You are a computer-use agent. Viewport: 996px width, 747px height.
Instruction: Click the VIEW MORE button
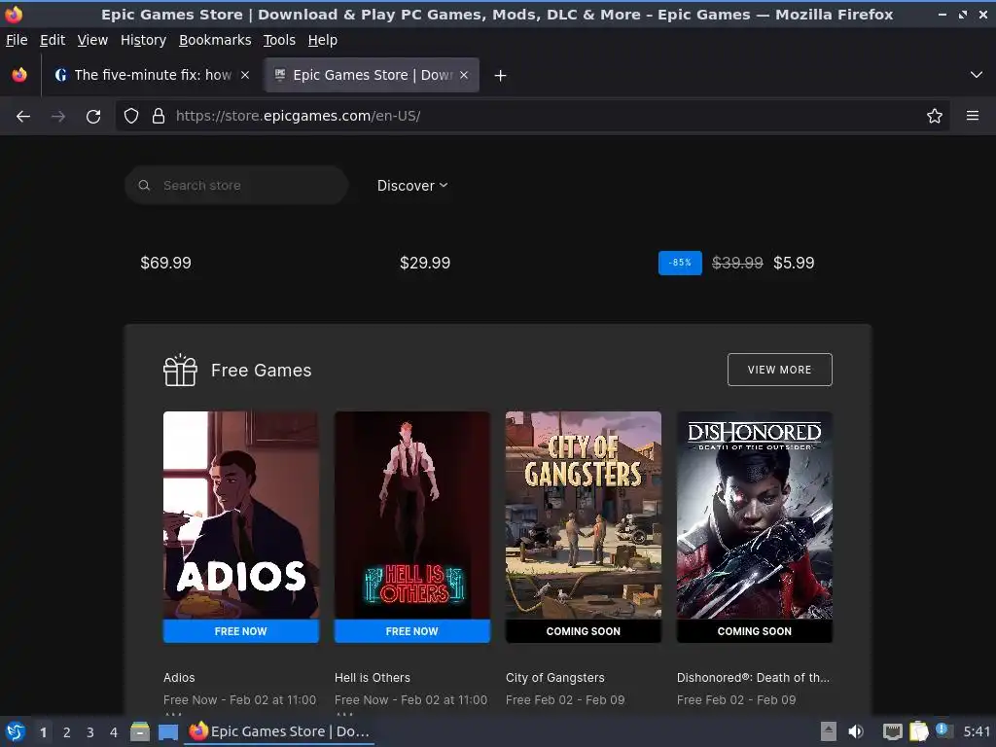tap(779, 370)
